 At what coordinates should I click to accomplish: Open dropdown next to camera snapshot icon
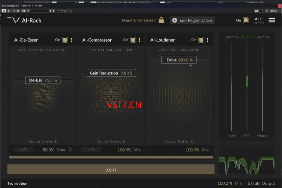coord(262,11)
